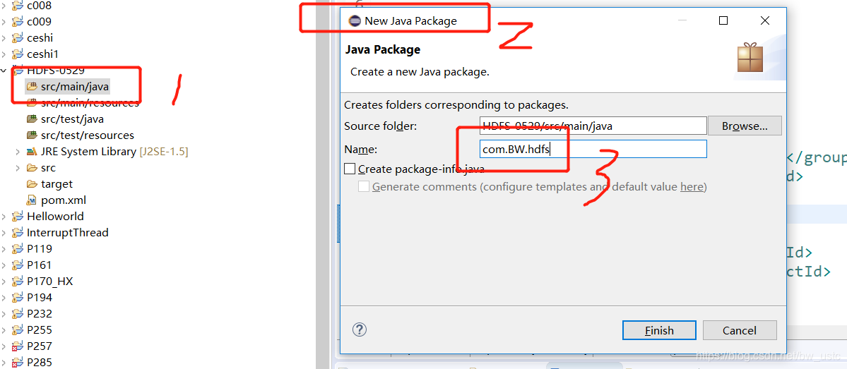This screenshot has height=369, width=847.
Task: Select the c009 project label
Action: tap(40, 22)
